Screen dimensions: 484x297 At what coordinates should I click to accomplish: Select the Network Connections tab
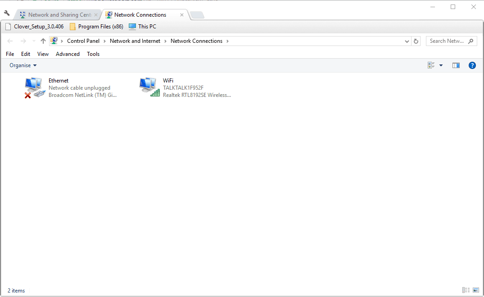(145, 15)
